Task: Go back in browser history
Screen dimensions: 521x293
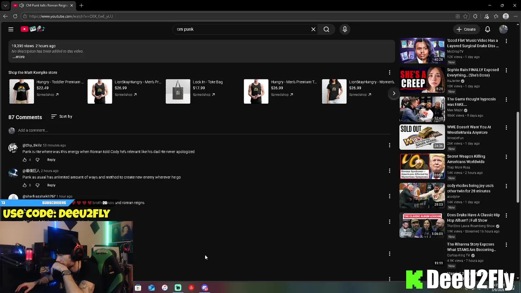Action: coord(5,16)
